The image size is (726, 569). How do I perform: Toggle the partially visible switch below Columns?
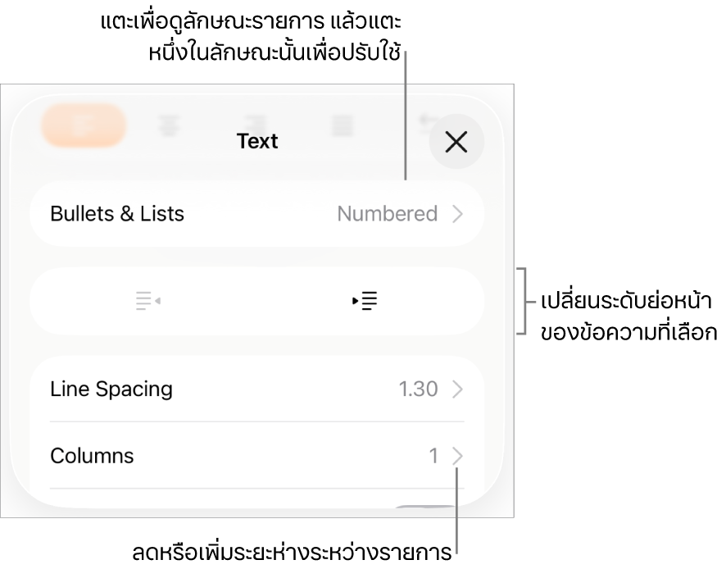click(x=426, y=509)
